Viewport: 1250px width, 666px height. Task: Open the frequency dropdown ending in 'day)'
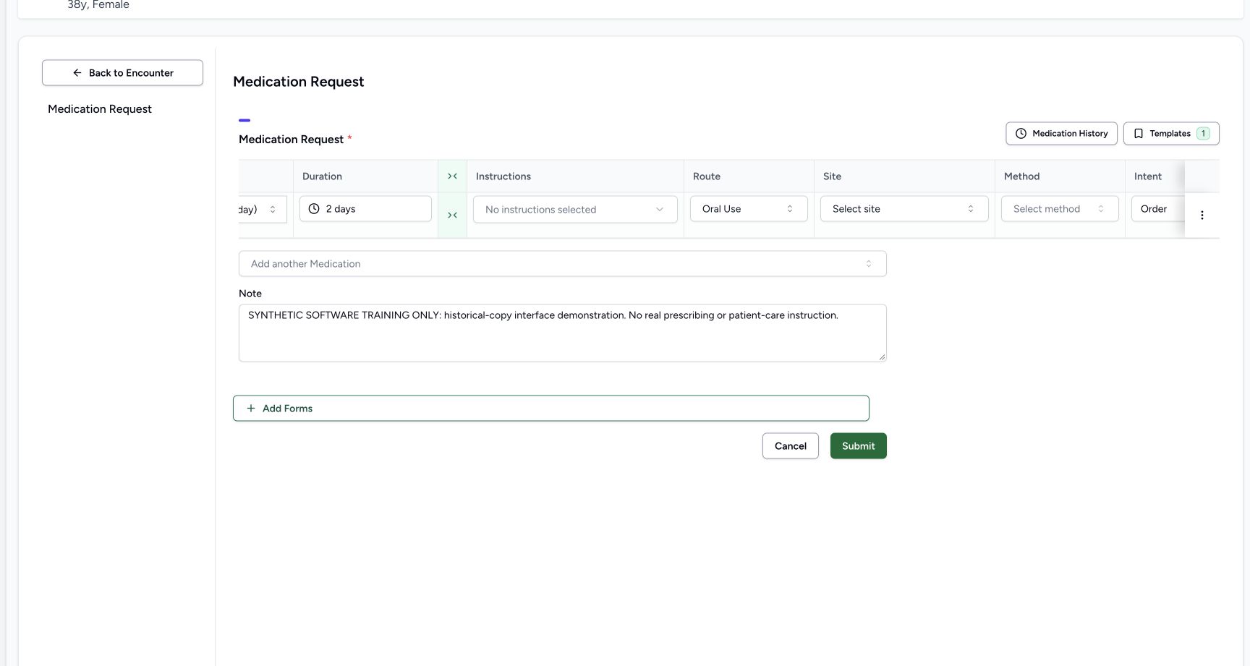263,209
